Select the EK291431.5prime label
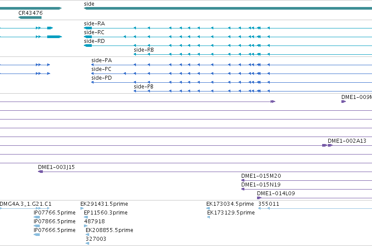 104,204
